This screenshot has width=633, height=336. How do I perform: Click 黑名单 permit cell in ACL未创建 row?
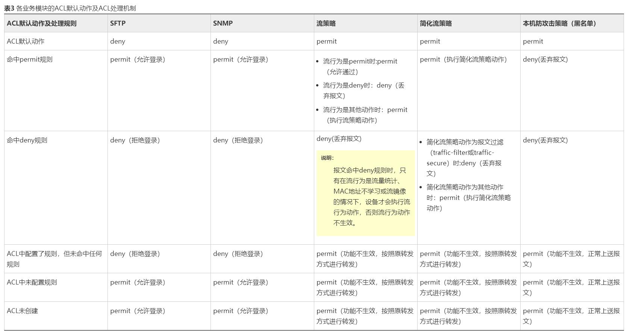click(x=571, y=316)
